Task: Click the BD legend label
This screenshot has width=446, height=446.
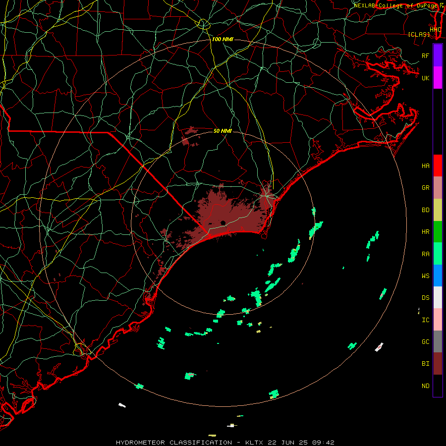Action: pos(425,210)
